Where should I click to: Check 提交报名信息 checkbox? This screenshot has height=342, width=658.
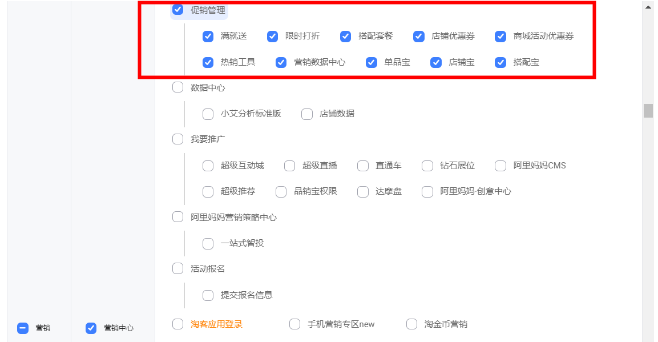(208, 295)
